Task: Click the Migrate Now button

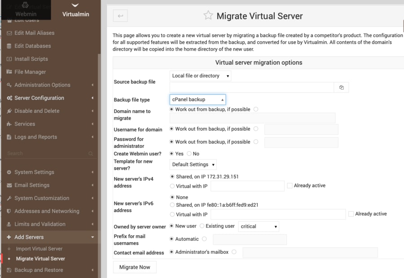Action: [x=135, y=267]
